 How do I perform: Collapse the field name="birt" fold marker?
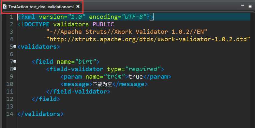click(x=15, y=61)
